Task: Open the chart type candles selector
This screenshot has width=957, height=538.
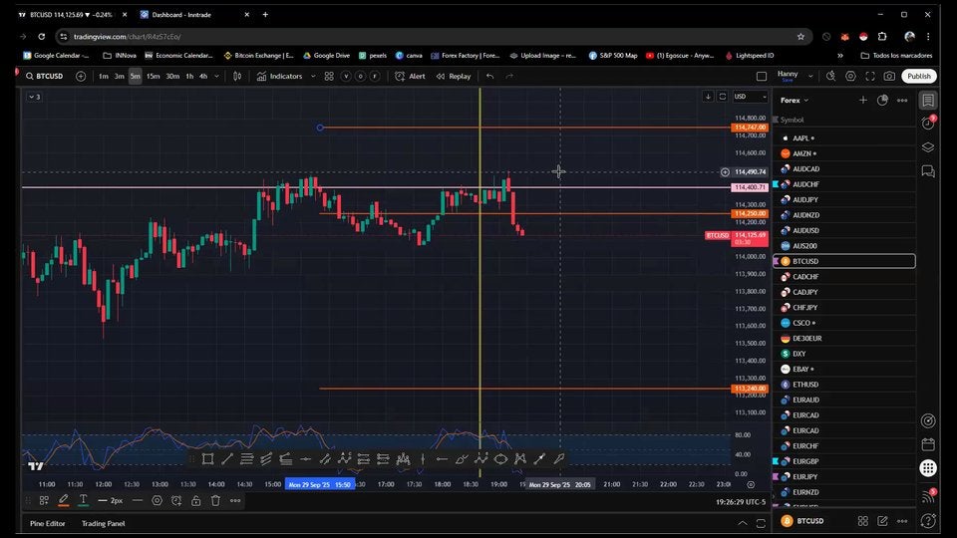Action: click(237, 76)
